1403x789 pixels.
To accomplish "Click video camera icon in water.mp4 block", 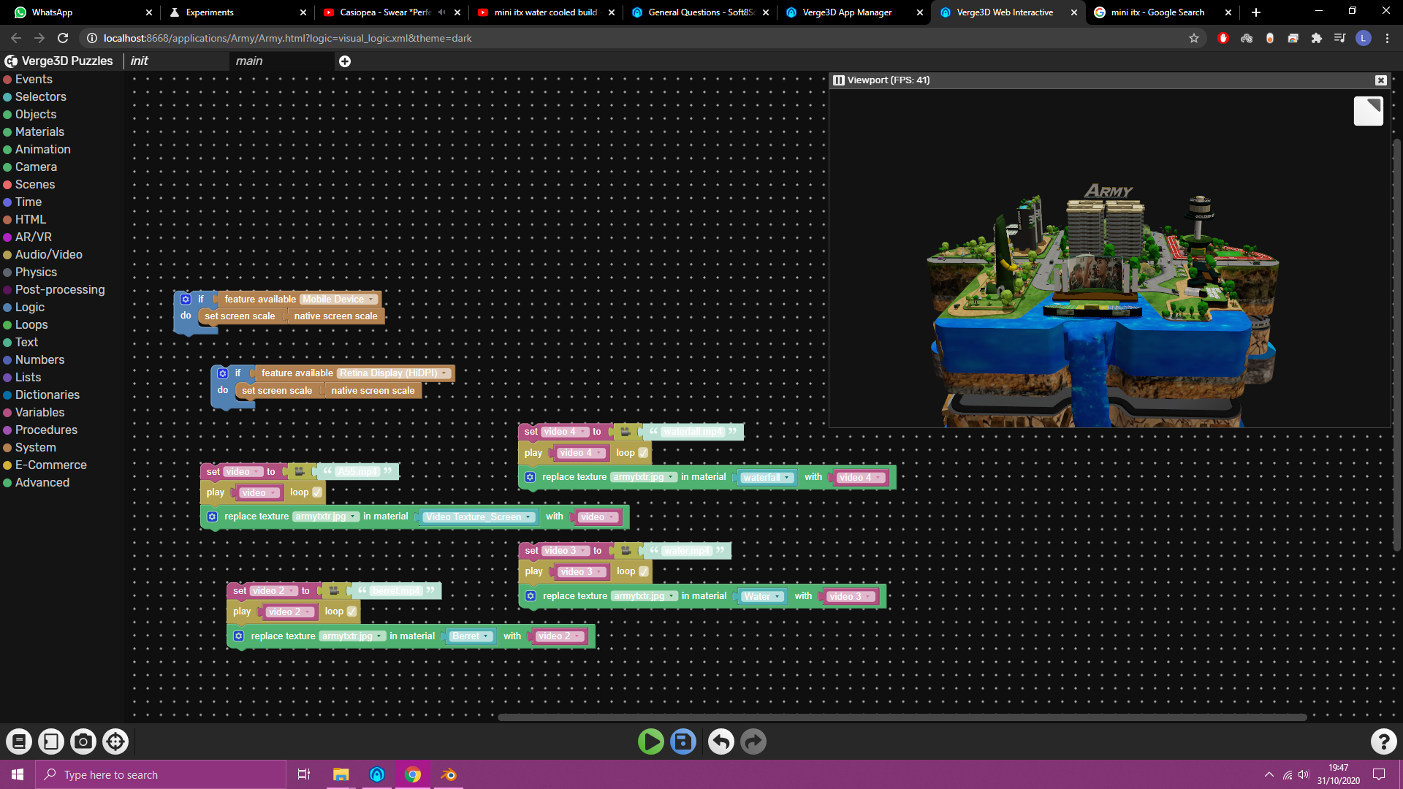I will (626, 551).
